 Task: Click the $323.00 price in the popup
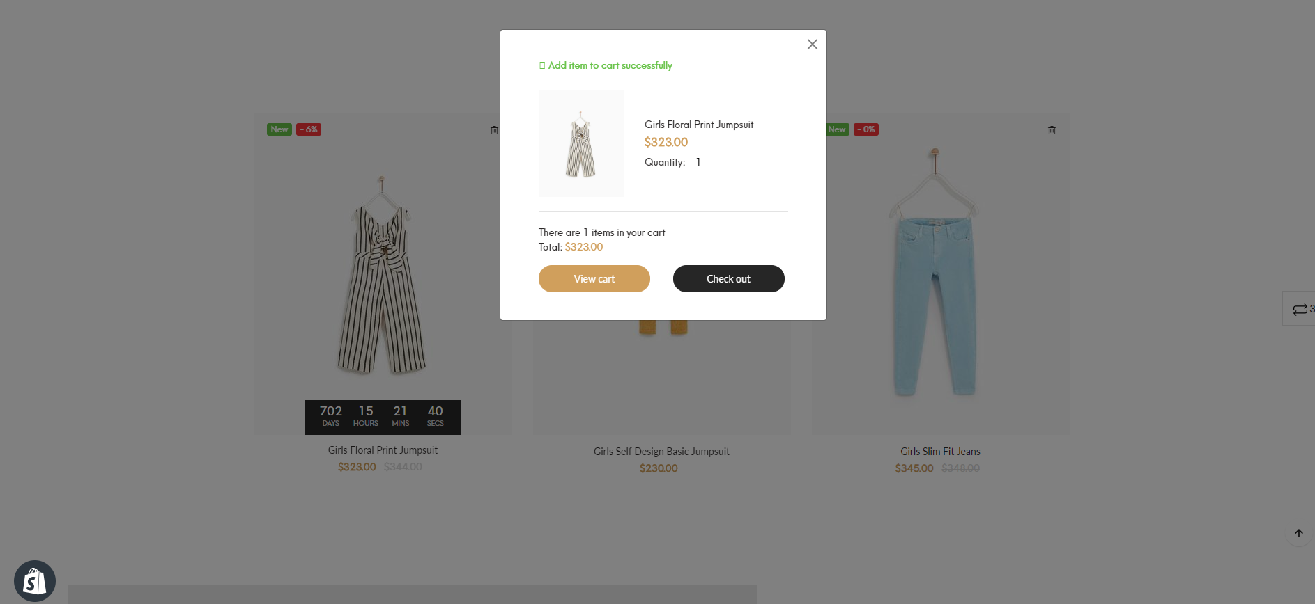pyautogui.click(x=666, y=142)
